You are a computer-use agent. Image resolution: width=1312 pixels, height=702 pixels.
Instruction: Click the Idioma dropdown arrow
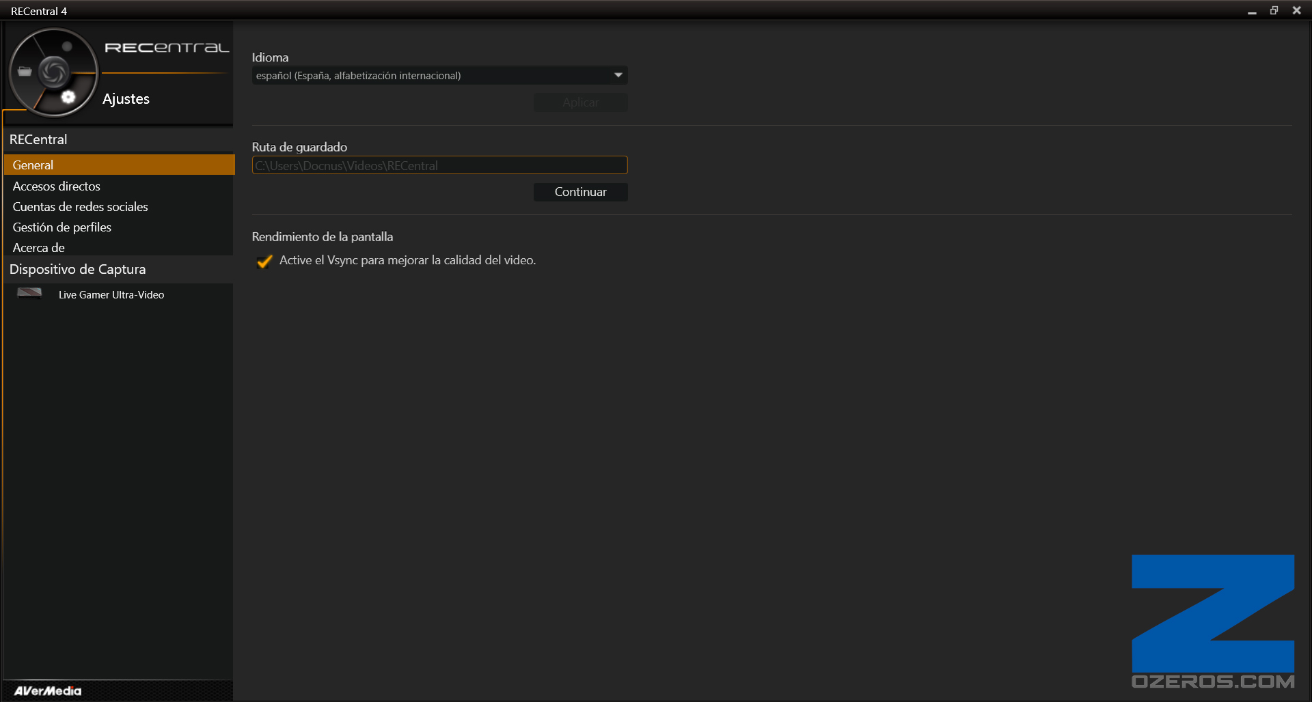click(x=618, y=75)
